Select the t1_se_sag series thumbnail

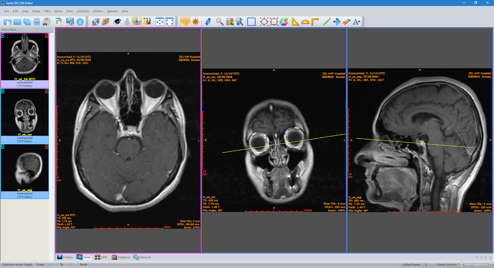pos(25,171)
